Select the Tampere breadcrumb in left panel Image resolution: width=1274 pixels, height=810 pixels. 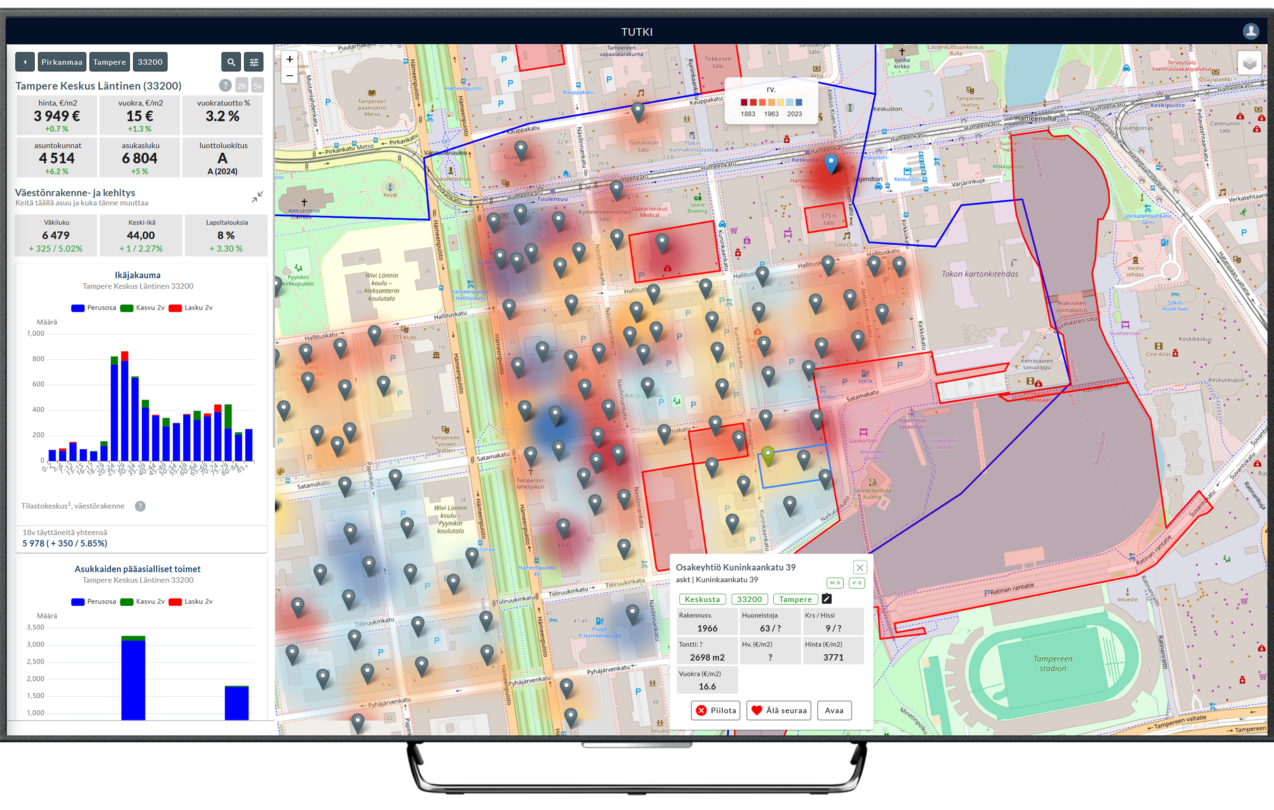pos(109,62)
